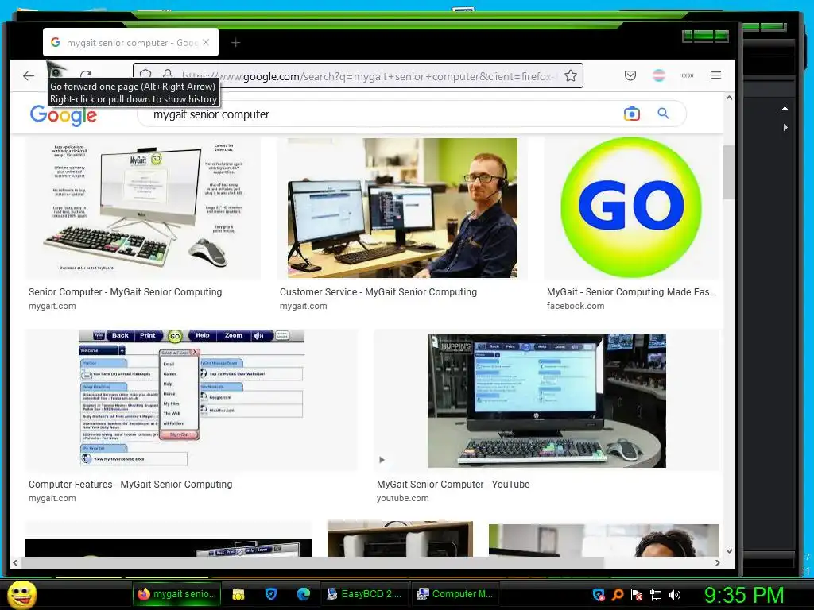The height and width of the screenshot is (610, 814).
Task: Open the Senior Computer keyboard diagram thumbnail
Action: point(143,208)
